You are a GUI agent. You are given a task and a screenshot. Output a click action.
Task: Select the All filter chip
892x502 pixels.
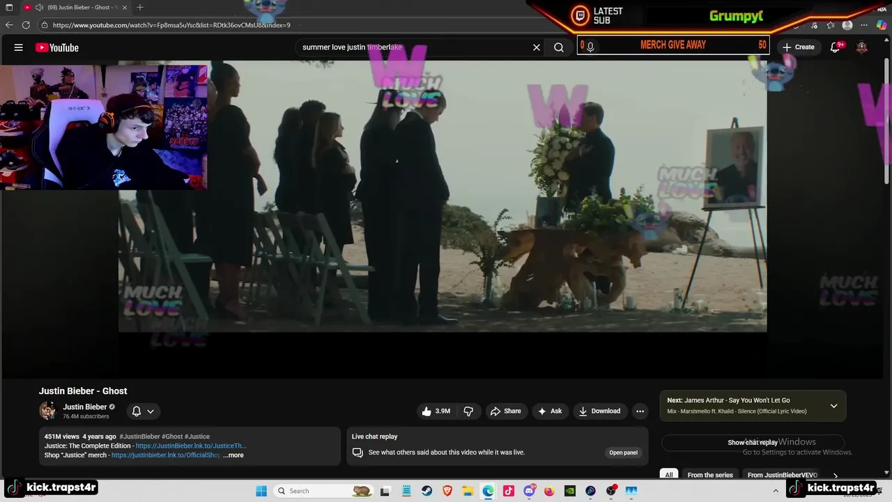coord(669,475)
